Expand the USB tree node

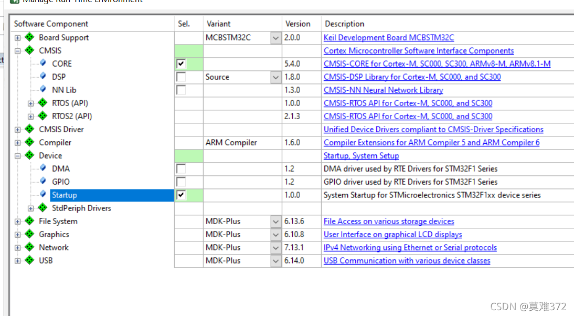click(x=17, y=261)
